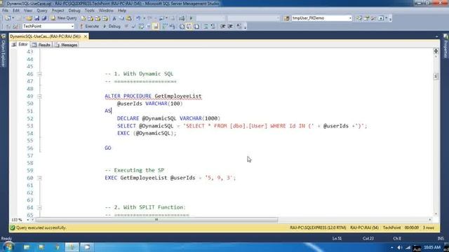The width and height of the screenshot is (449, 252).
Task: Open the Object Explorer side panel
Action: pyautogui.click(x=4, y=50)
